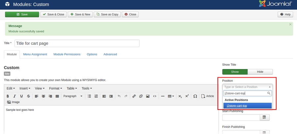Toggle italic text formatting
The width and height of the screenshot is (297, 134).
point(15,96)
